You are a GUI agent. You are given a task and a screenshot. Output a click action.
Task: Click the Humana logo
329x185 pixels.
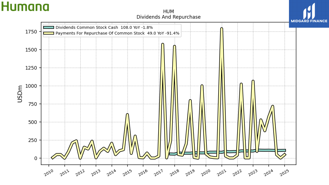(25, 6)
